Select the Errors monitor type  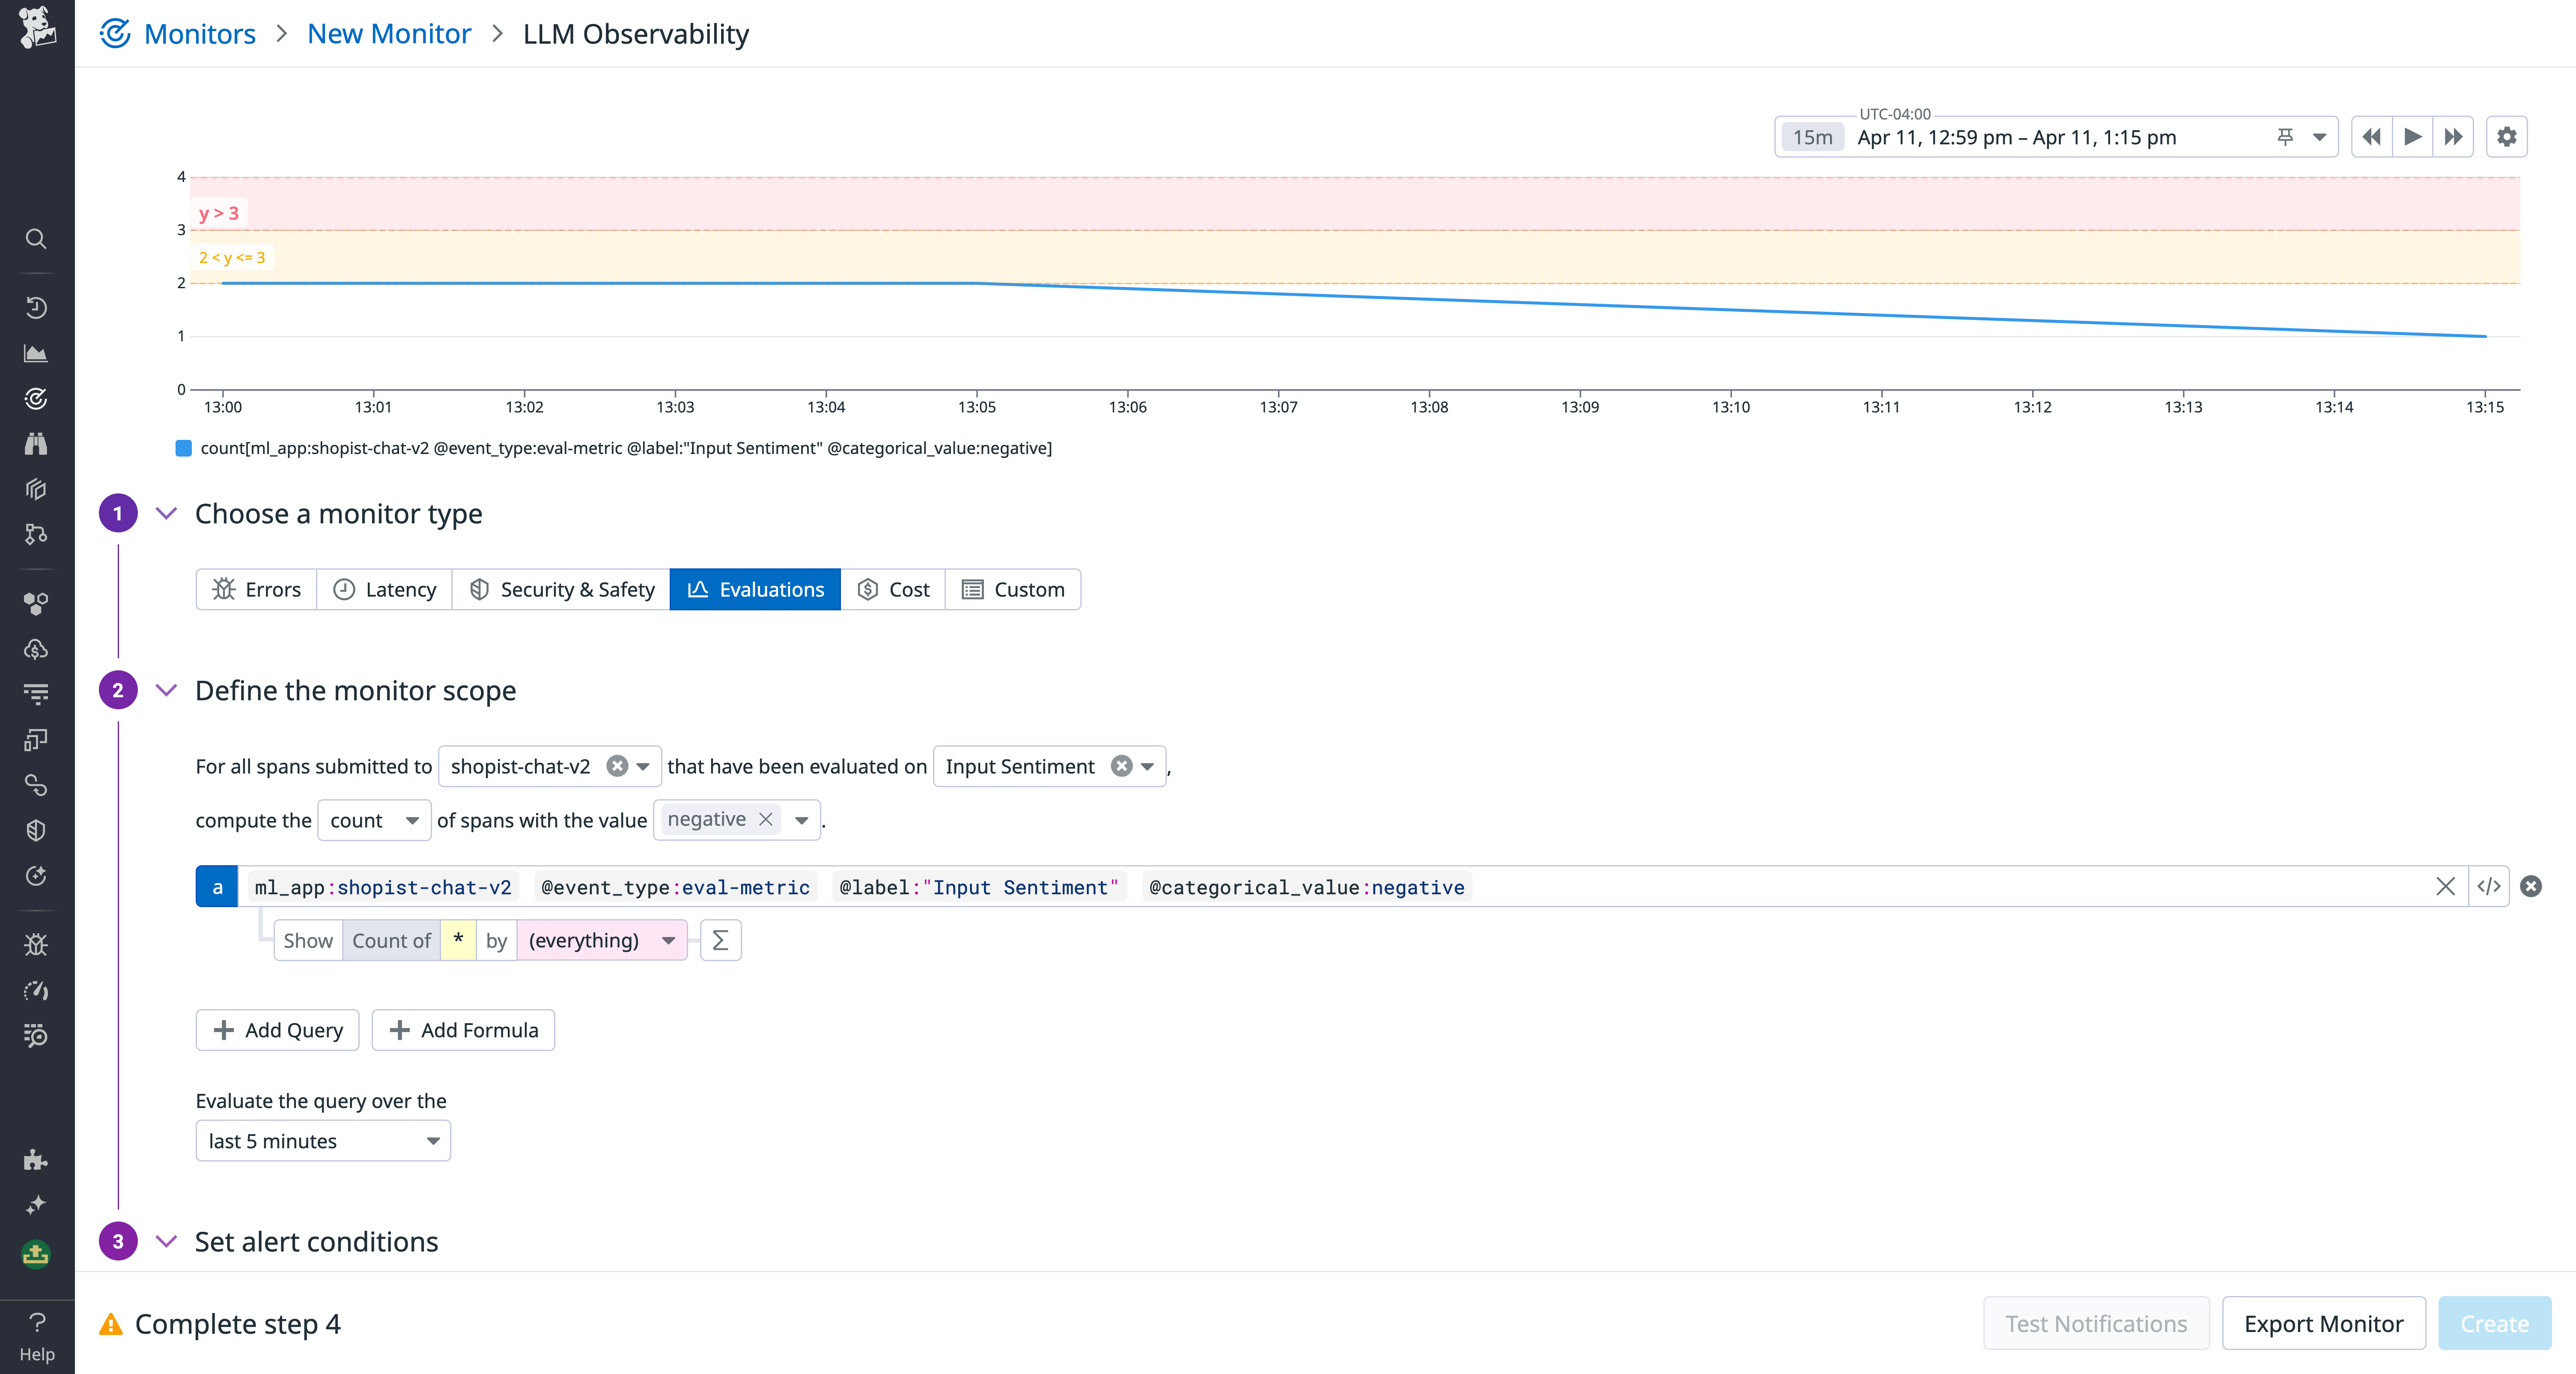(x=257, y=589)
